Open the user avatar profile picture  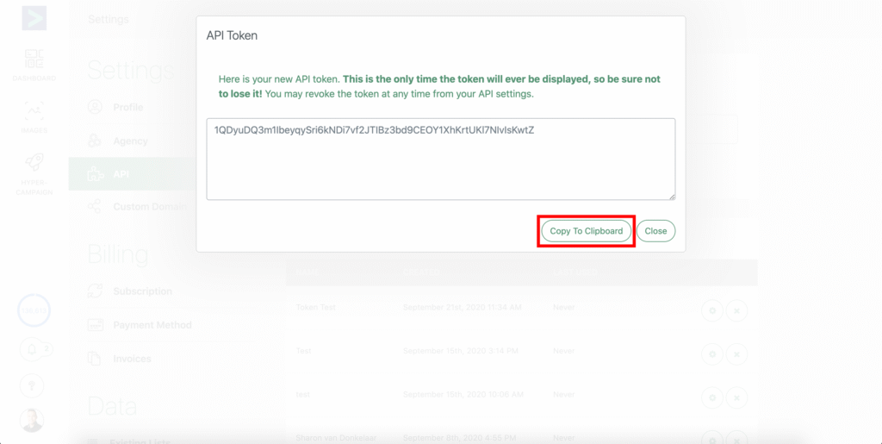[32, 420]
